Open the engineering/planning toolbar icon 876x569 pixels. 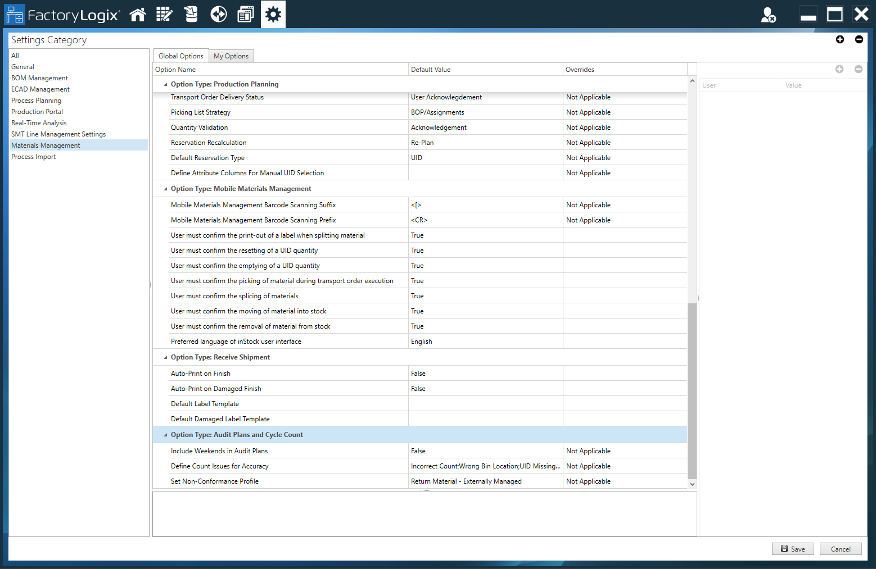(x=164, y=14)
